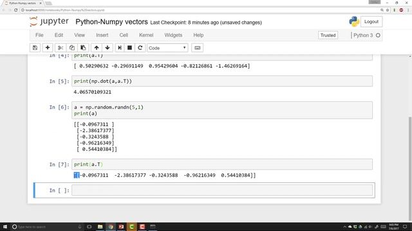Screen dimensions: 412x231
Task: Open a new browser tab
Action: point(48,3)
